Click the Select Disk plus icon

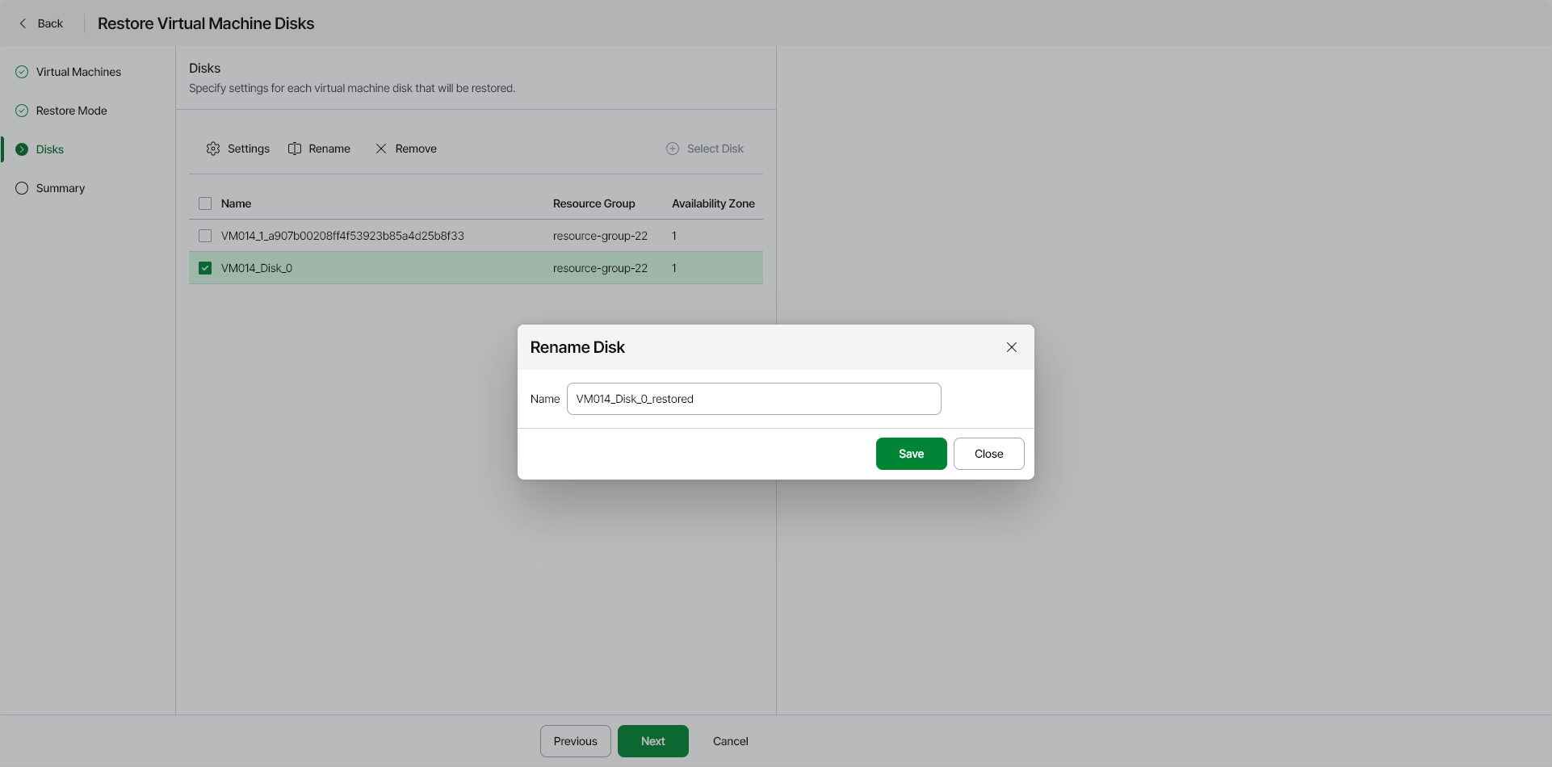point(673,149)
